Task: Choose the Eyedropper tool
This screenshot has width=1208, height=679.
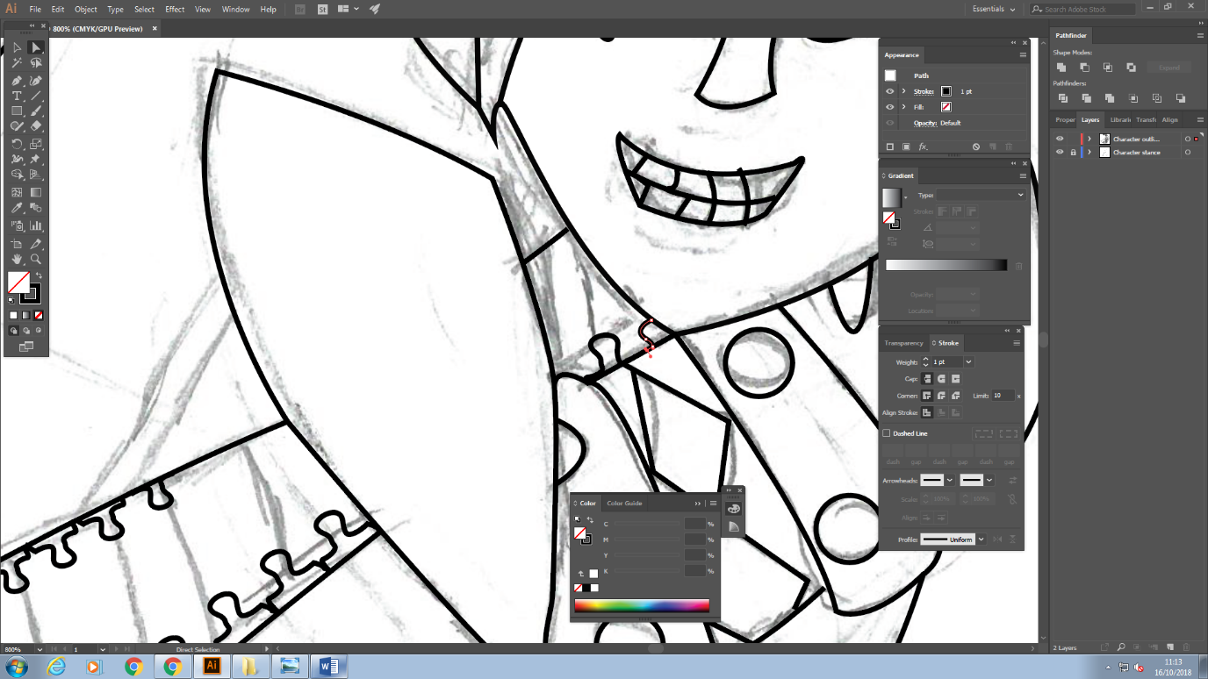Action: click(x=17, y=209)
